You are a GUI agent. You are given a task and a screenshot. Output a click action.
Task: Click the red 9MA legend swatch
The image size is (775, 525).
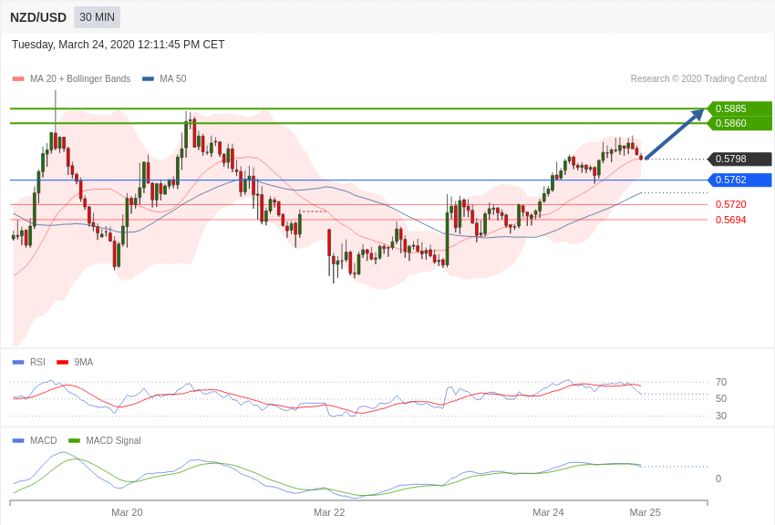pyautogui.click(x=63, y=363)
